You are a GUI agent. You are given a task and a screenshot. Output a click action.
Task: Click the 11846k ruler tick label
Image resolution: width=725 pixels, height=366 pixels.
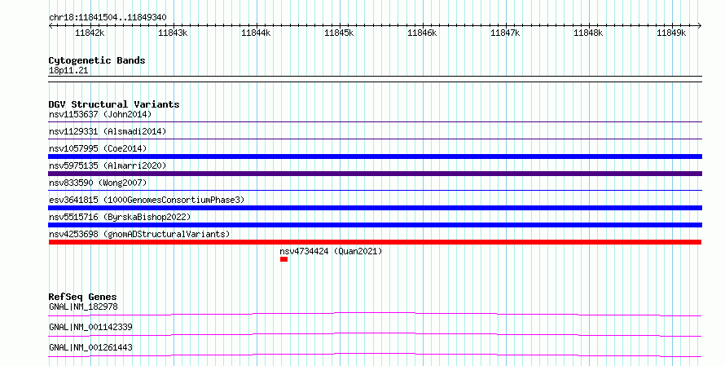pyautogui.click(x=422, y=33)
